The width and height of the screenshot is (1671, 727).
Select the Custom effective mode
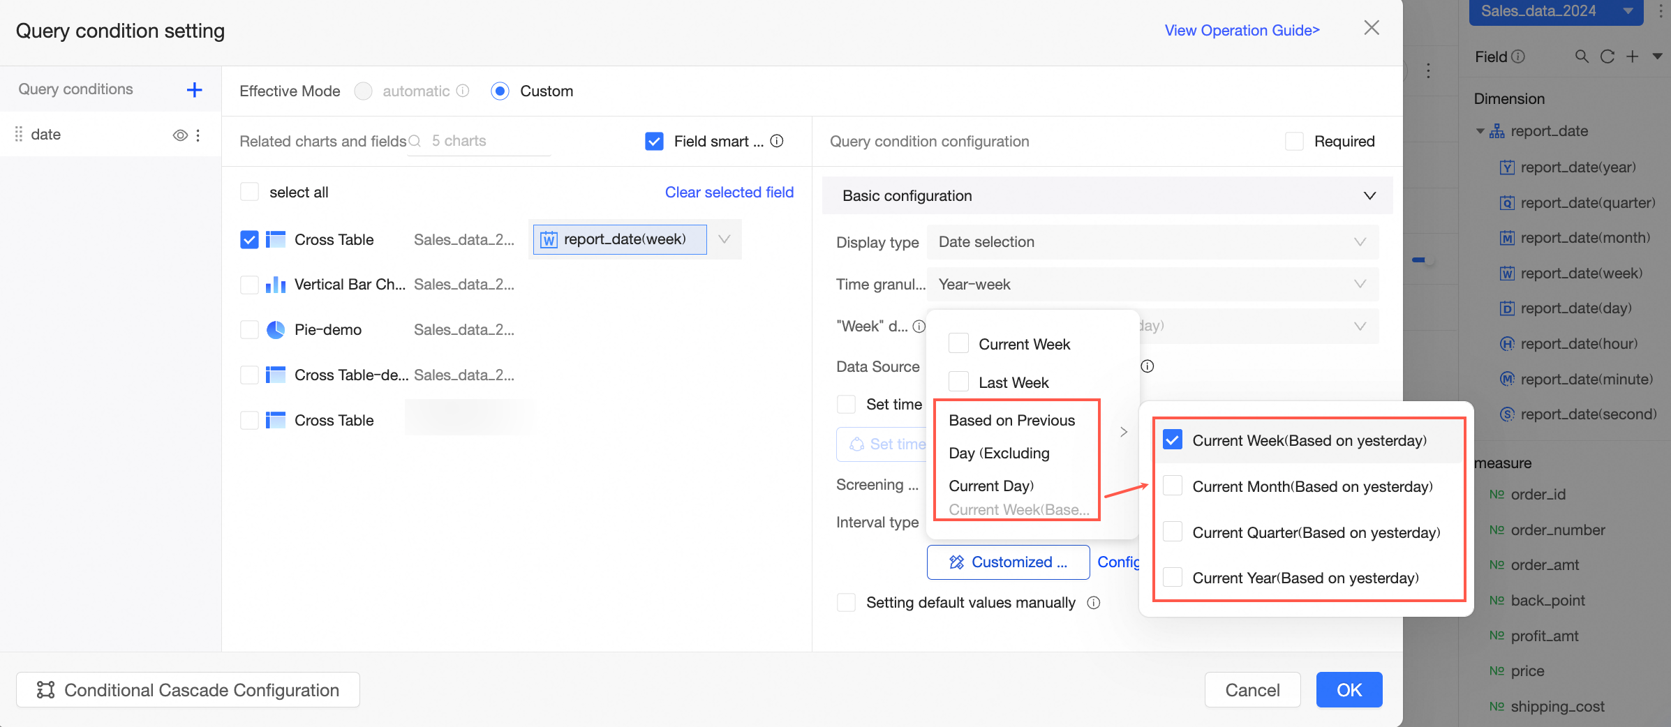[500, 91]
